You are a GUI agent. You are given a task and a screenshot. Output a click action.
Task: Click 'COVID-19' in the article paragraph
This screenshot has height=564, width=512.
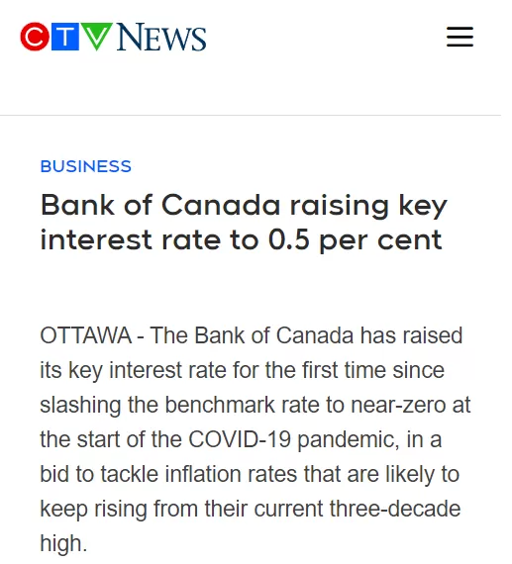pos(240,439)
